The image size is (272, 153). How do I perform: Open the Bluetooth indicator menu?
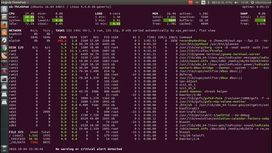209,3
